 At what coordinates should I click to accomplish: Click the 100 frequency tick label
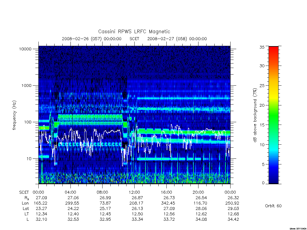pos(28,122)
